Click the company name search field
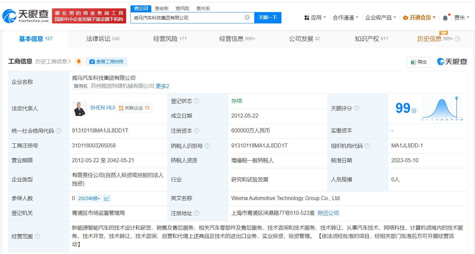This screenshot has width=475, height=254. point(188,17)
